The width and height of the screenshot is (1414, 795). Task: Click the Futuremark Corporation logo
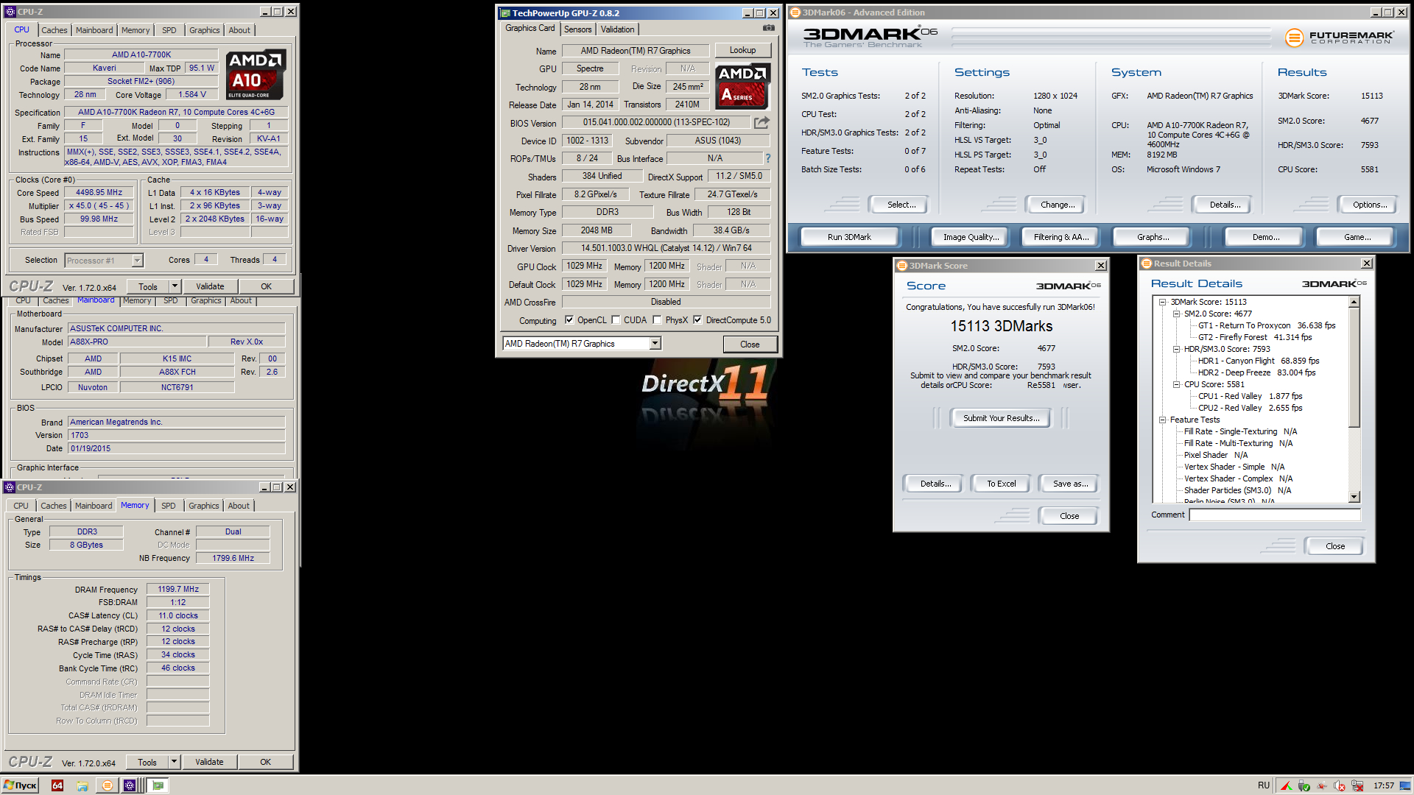(1339, 38)
